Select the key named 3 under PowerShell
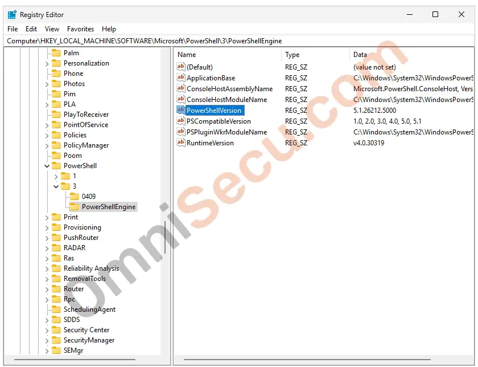 (x=75, y=186)
